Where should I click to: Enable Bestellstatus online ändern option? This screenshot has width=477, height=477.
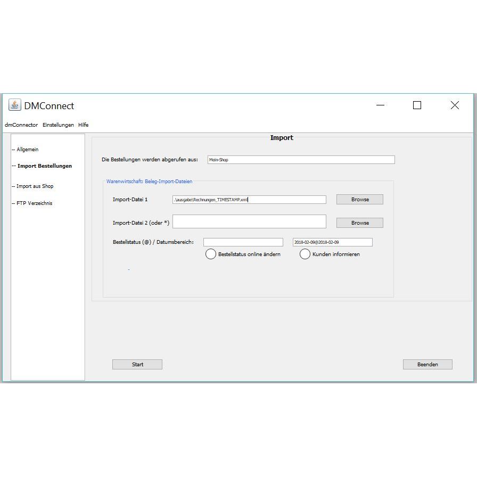(211, 254)
